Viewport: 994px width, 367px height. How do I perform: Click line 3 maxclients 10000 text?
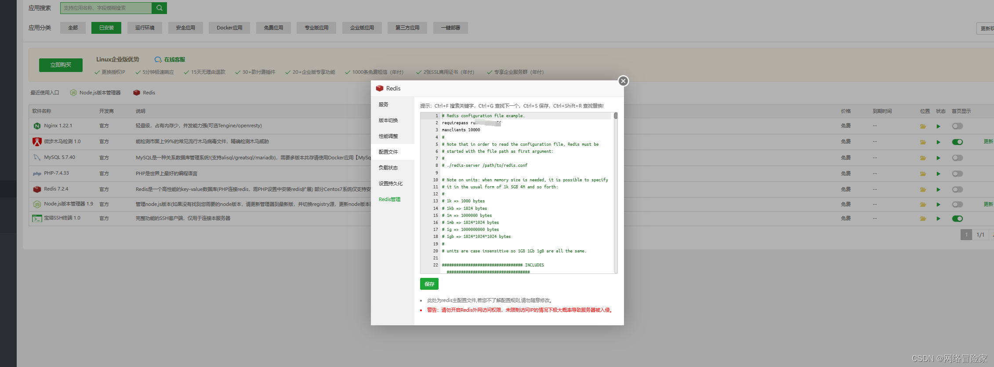click(x=461, y=130)
